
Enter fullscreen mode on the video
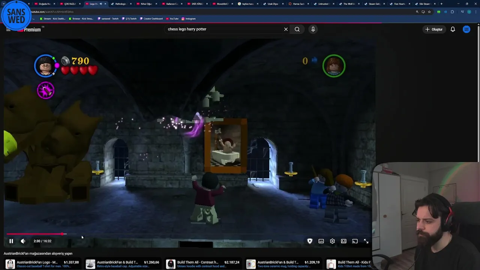pyautogui.click(x=366, y=241)
